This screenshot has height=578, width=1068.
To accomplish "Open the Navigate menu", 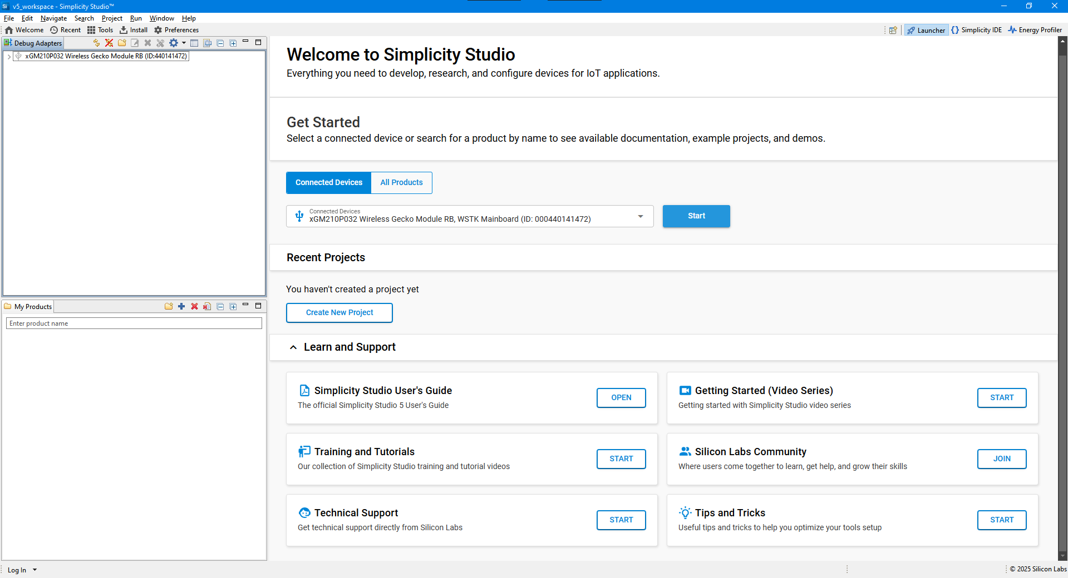I will tap(53, 18).
